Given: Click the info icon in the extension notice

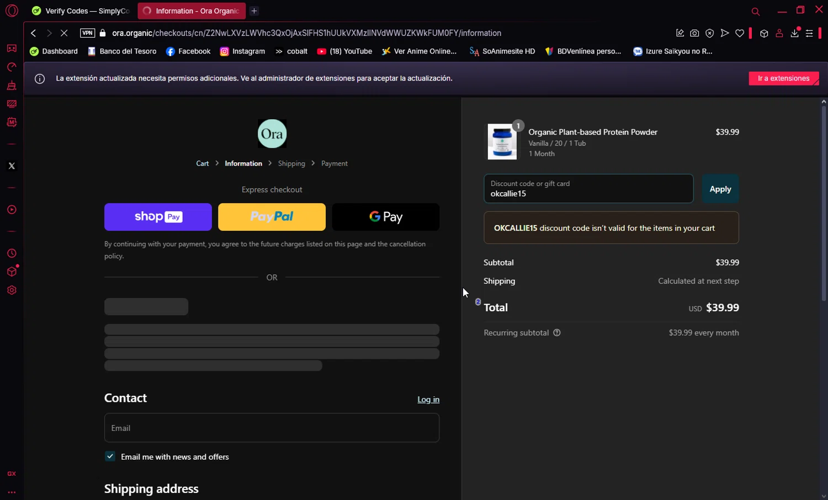Looking at the screenshot, I should [40, 79].
